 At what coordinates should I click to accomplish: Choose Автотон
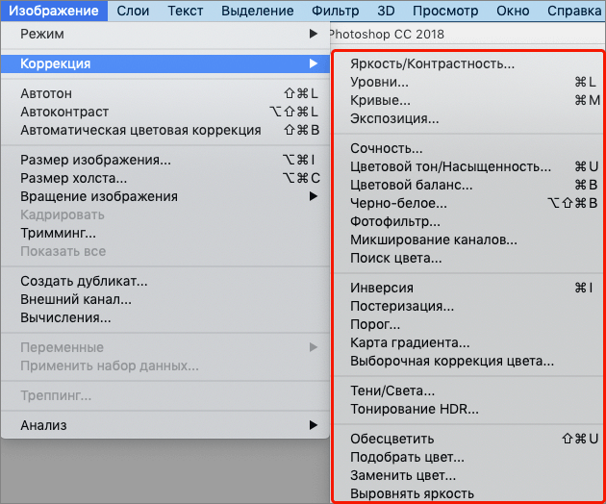click(x=165, y=93)
